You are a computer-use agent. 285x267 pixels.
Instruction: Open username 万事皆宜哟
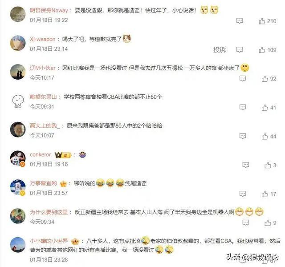pyautogui.click(x=44, y=183)
